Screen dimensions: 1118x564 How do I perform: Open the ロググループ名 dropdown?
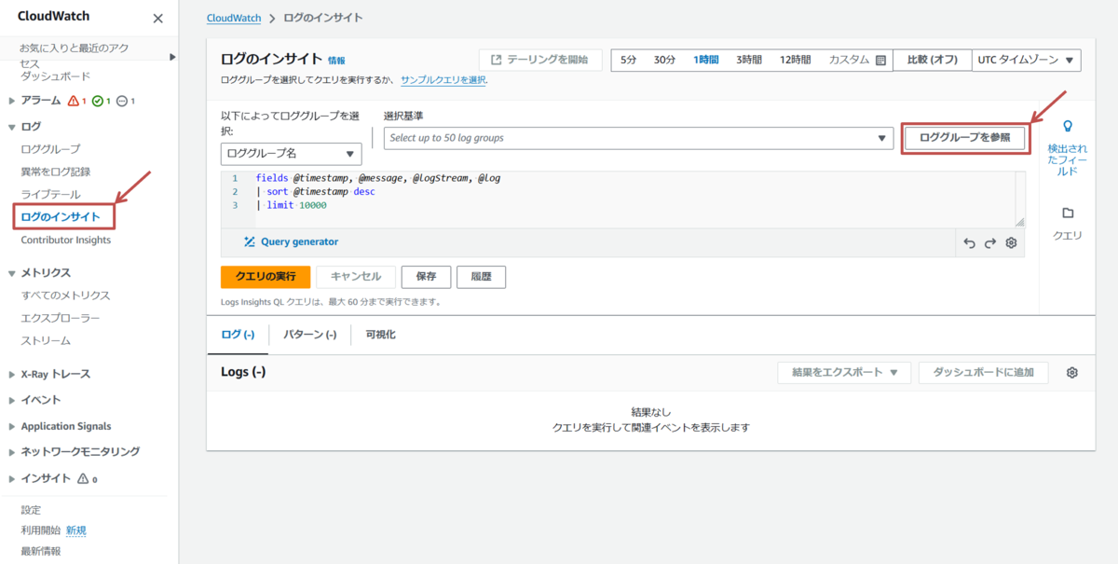point(292,154)
